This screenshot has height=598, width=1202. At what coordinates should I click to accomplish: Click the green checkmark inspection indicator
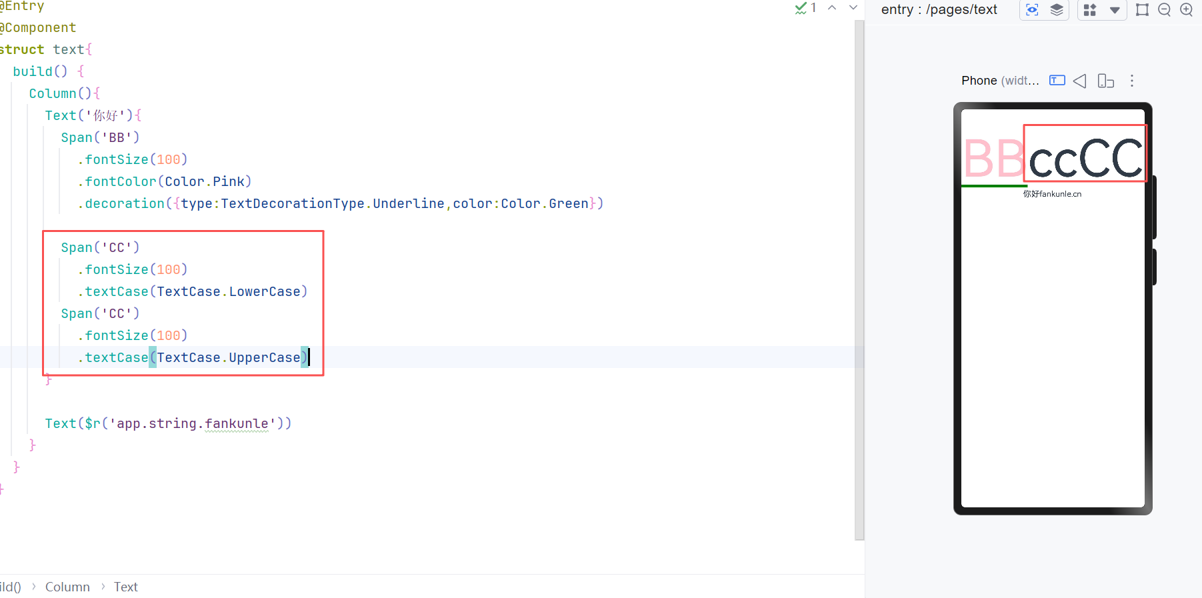(x=801, y=8)
